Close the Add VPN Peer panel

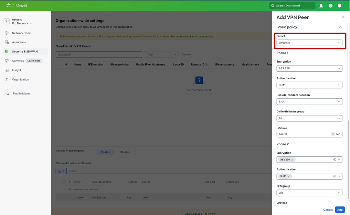(343, 17)
